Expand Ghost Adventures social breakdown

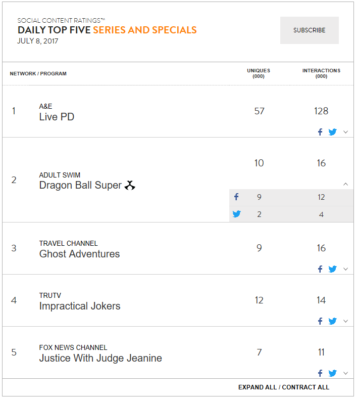tap(345, 269)
